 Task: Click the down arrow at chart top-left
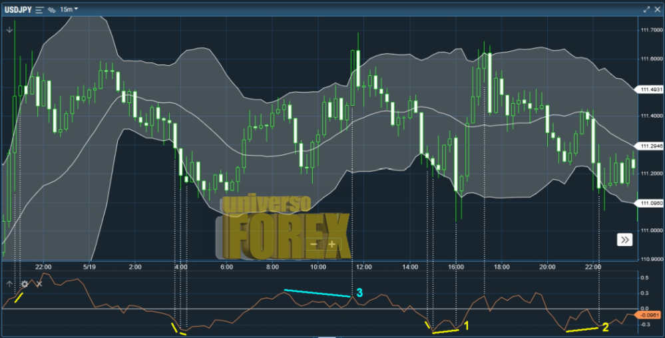click(10, 29)
